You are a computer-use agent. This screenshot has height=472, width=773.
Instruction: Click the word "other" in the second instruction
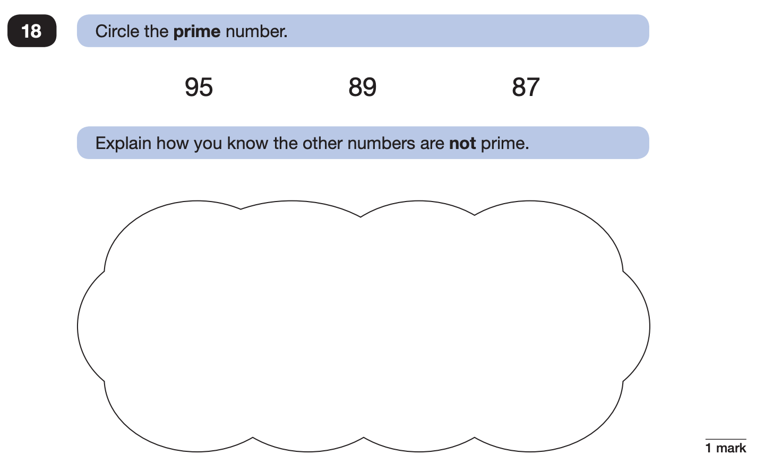click(x=322, y=143)
